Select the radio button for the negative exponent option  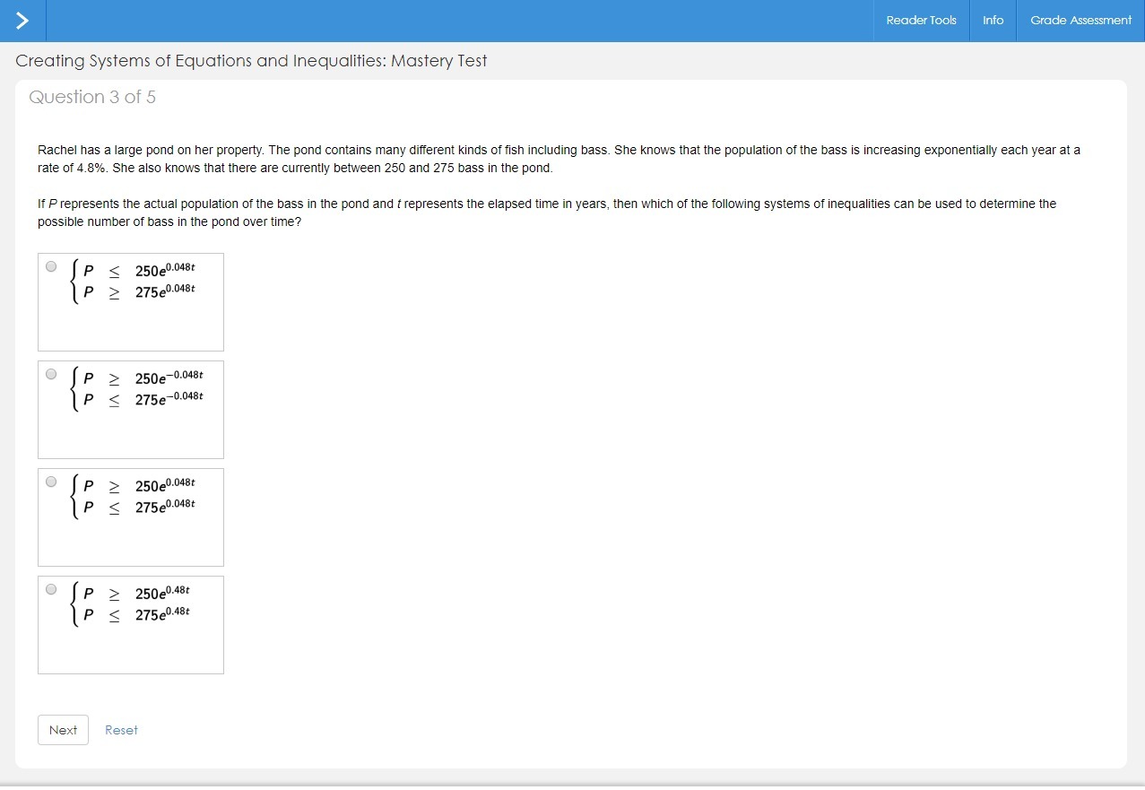pos(51,374)
